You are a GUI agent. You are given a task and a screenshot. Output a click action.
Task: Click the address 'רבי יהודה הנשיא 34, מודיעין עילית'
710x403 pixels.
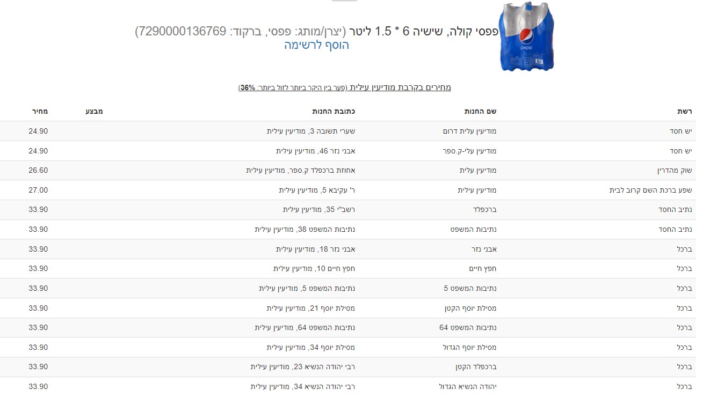[303, 387]
